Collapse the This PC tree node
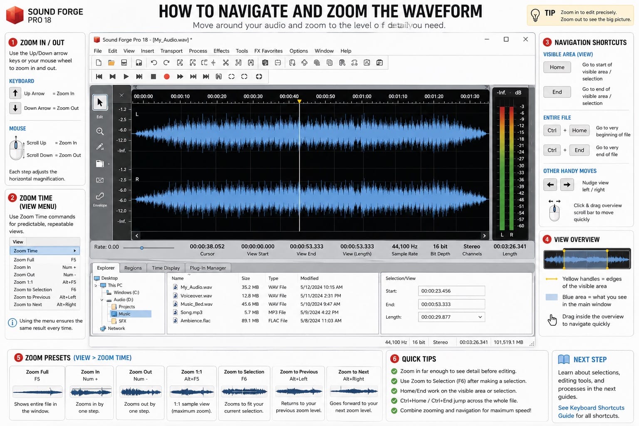639x426 pixels. (96, 285)
